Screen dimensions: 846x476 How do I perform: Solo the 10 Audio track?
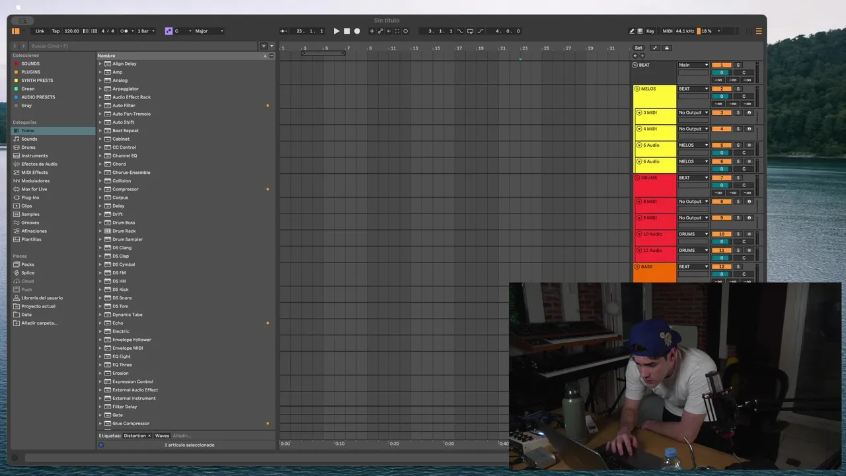[738, 234]
